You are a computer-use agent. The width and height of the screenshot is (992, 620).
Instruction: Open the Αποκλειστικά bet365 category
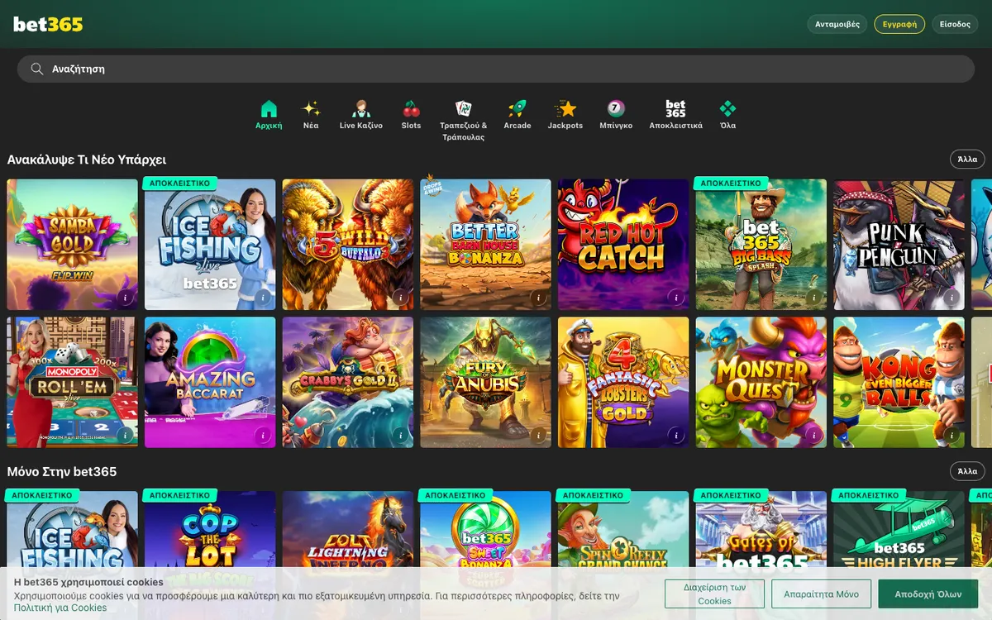[675, 115]
